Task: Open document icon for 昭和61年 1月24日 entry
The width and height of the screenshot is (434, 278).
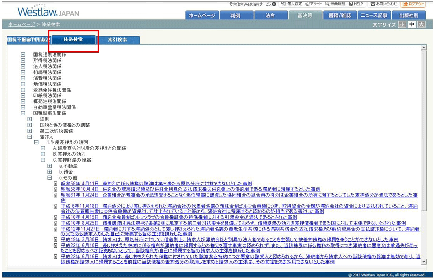Action: click(x=55, y=195)
